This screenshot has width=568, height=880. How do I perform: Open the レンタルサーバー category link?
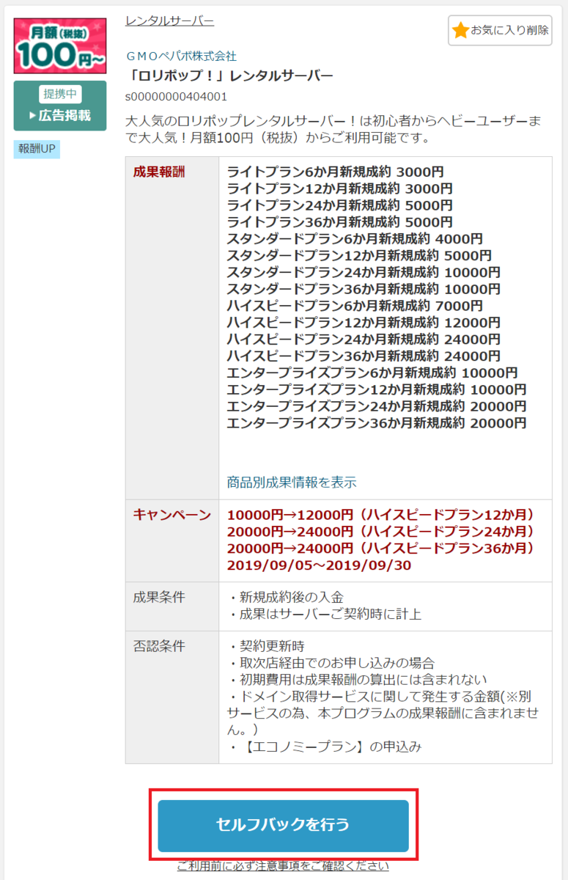170,21
